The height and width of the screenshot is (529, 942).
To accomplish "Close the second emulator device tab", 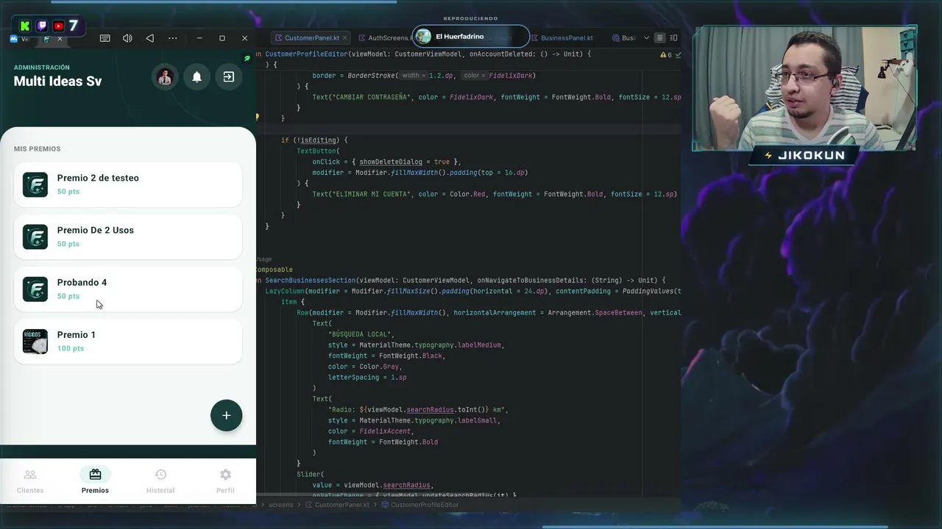I will (x=60, y=39).
